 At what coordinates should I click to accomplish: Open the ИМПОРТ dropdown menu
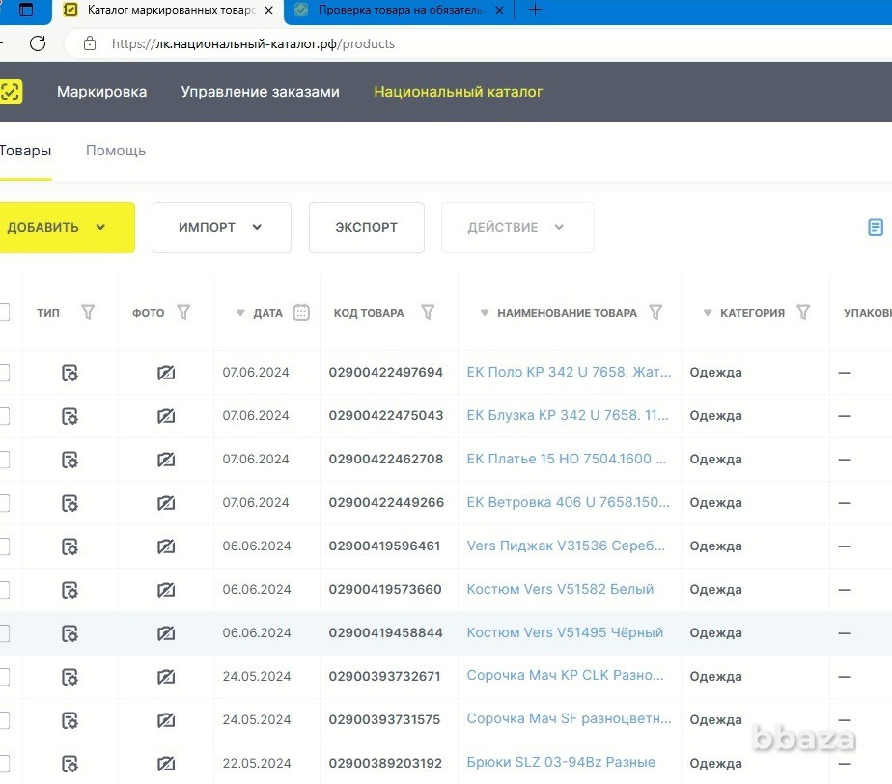(221, 228)
